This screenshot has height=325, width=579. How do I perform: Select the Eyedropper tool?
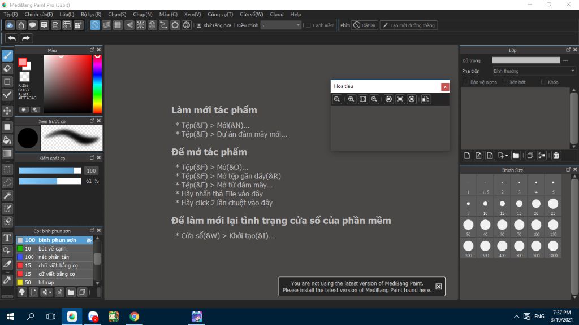(7, 280)
